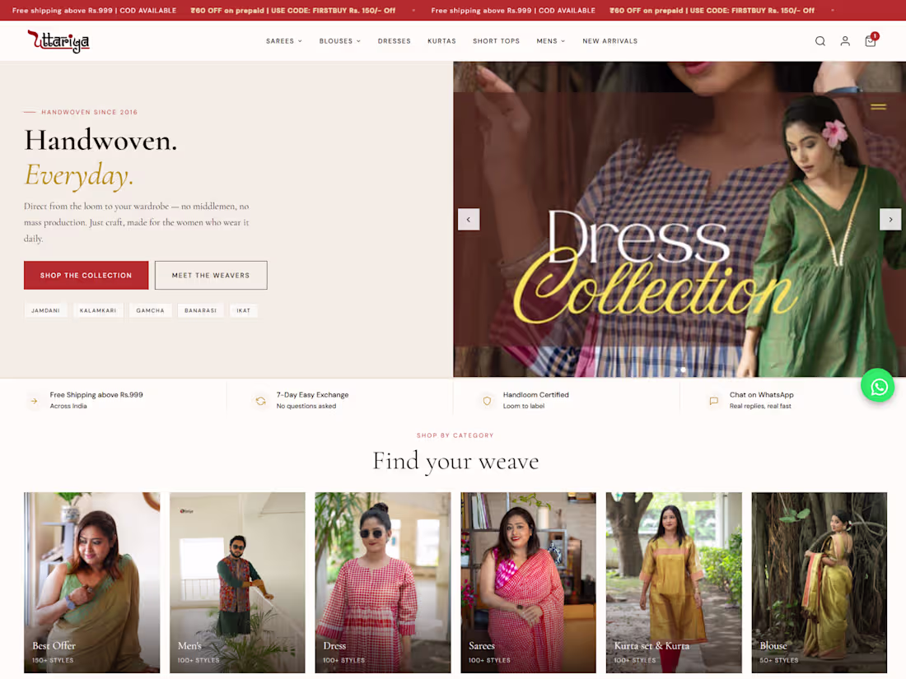Click 'Handloom Certified' text

[x=535, y=395]
